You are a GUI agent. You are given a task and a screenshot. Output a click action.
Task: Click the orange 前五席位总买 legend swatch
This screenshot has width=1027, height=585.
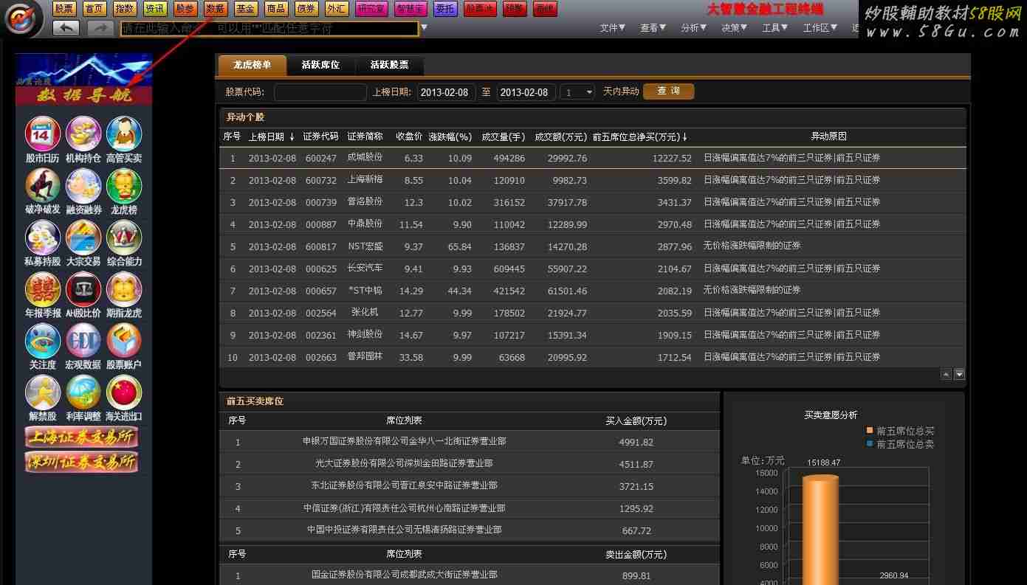pos(870,431)
